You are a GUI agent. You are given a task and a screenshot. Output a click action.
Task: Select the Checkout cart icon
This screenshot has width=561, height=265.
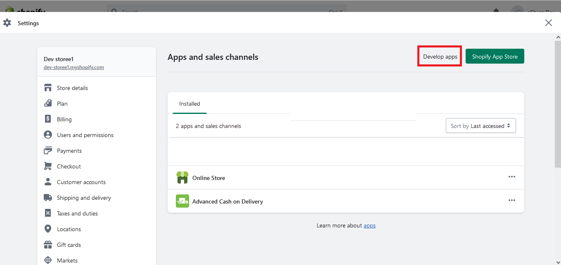48,166
